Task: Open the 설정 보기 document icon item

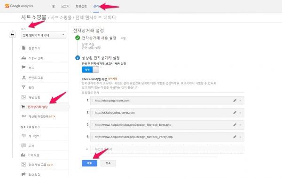Action: [x=24, y=48]
